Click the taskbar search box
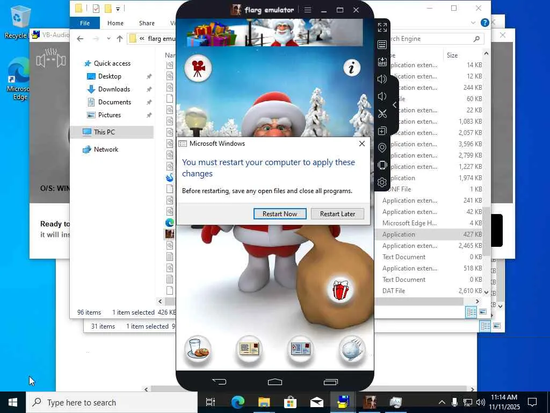The width and height of the screenshot is (550, 413). click(x=112, y=402)
